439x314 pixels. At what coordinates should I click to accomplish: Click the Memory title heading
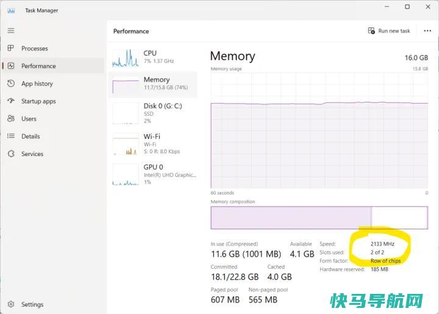coord(233,56)
